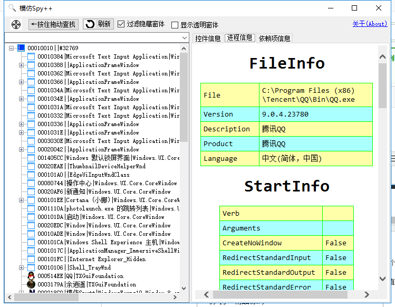Enable the 显示透明窗体 checkbox
395x307 pixels.
pyautogui.click(x=175, y=25)
